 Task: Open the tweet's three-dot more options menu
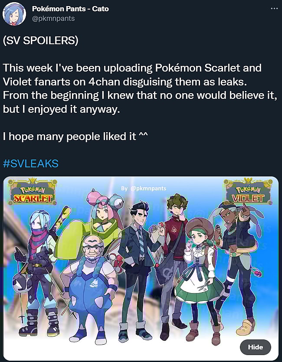[274, 9]
